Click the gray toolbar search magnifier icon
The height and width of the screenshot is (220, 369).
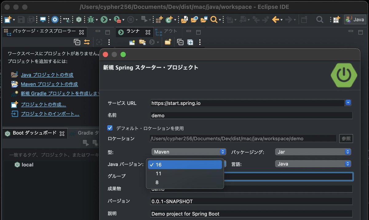click(x=320, y=20)
